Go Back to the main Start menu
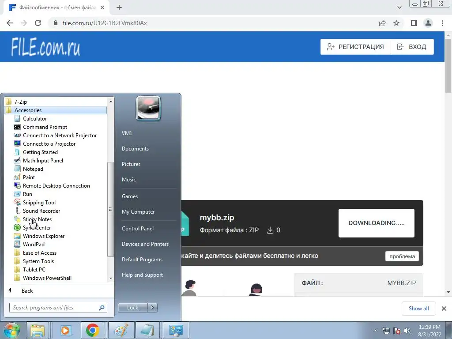Image resolution: width=452 pixels, height=339 pixels. (x=27, y=290)
